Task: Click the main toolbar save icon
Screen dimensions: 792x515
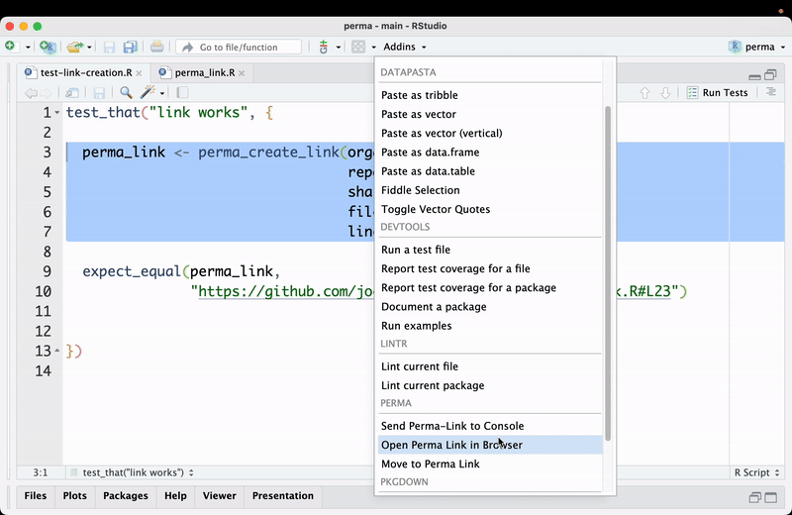Action: [x=109, y=47]
